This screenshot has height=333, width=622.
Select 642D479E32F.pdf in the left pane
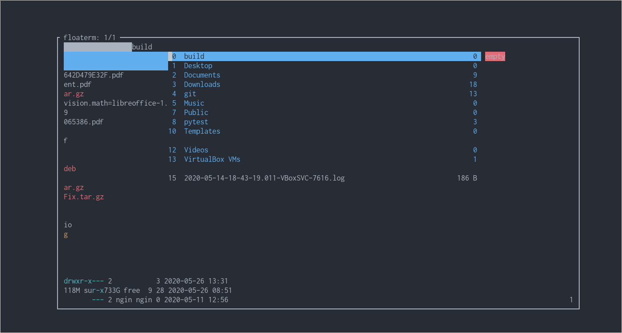point(93,75)
